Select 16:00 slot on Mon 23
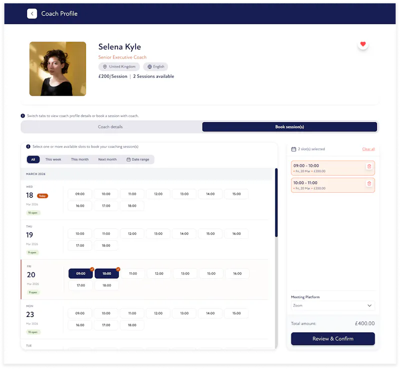The width and height of the screenshot is (400, 369). [80, 325]
